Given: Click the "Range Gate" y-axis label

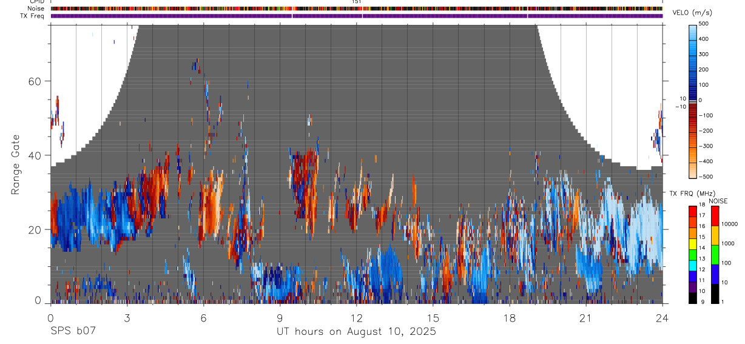Looking at the screenshot, I should coord(16,165).
